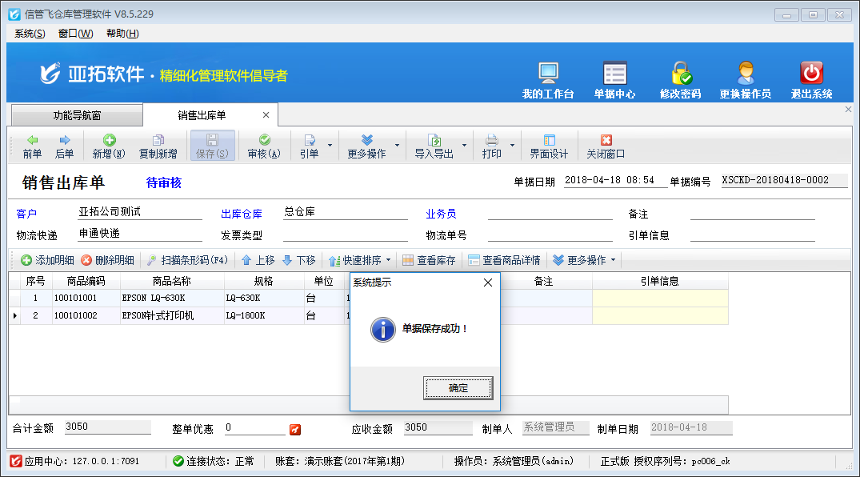The image size is (860, 477).
Task: Click the blue 客户 label link
Action: (26, 214)
